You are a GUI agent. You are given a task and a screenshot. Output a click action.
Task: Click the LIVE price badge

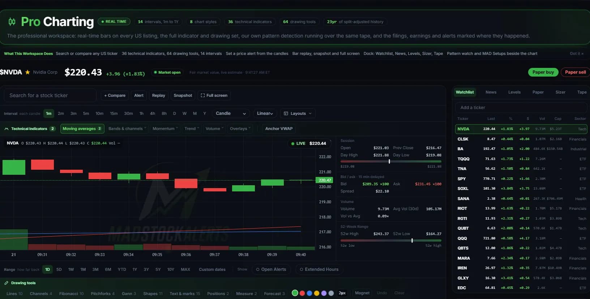point(309,143)
